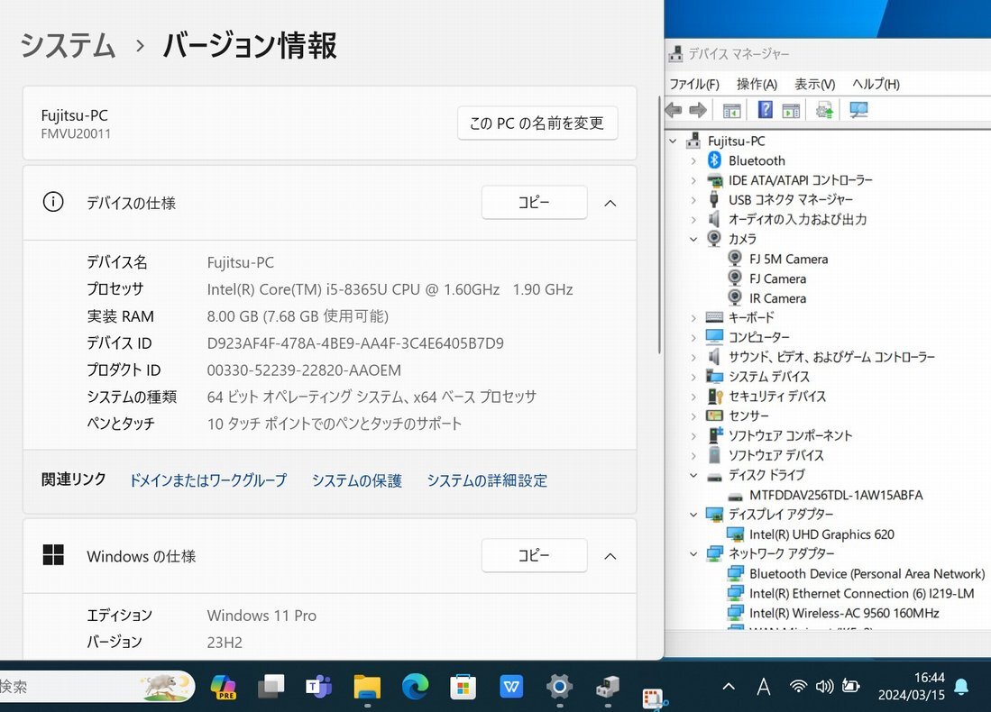Show hidden tray icons chevron
The width and height of the screenshot is (991, 712).
[728, 686]
